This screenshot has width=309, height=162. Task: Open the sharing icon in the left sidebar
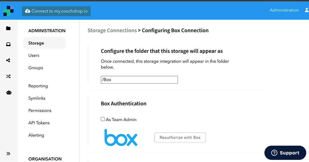coord(8,60)
